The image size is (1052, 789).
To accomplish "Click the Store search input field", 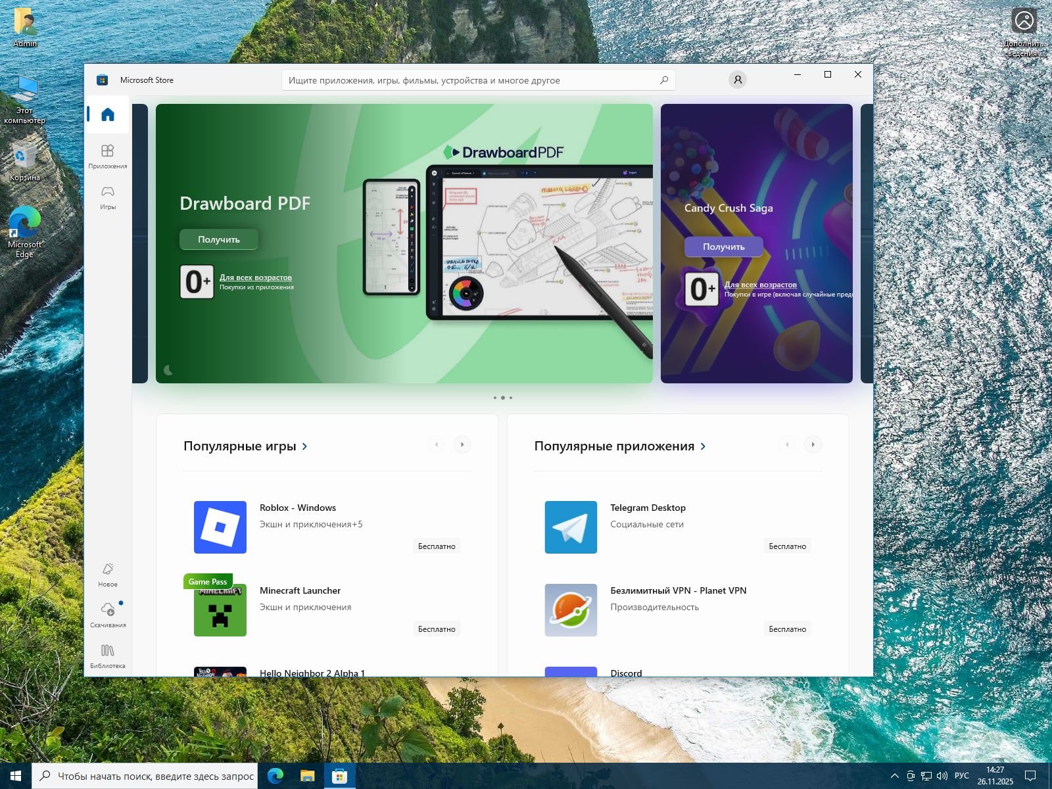I will coord(470,80).
